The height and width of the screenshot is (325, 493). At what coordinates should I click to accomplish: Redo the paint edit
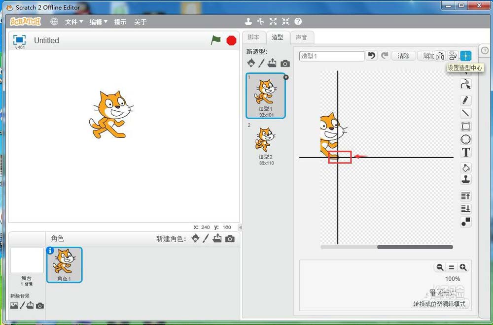click(384, 56)
